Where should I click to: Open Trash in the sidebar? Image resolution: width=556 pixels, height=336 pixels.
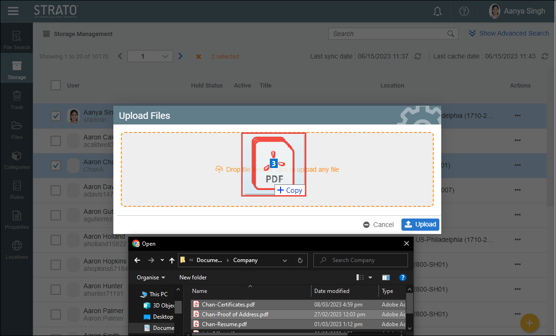[x=17, y=100]
